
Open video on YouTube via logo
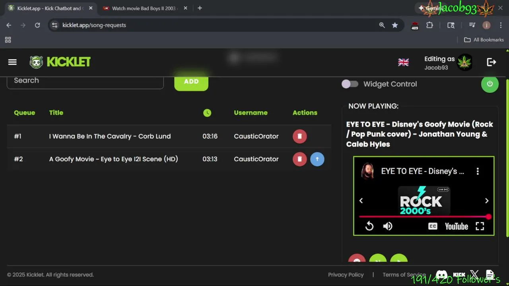pos(456,226)
